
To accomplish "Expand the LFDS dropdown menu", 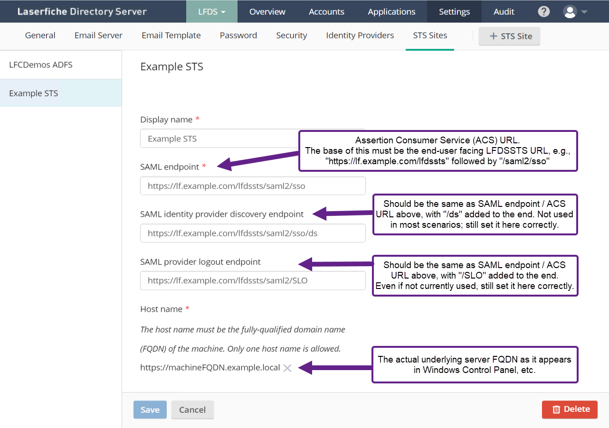I will [x=211, y=11].
